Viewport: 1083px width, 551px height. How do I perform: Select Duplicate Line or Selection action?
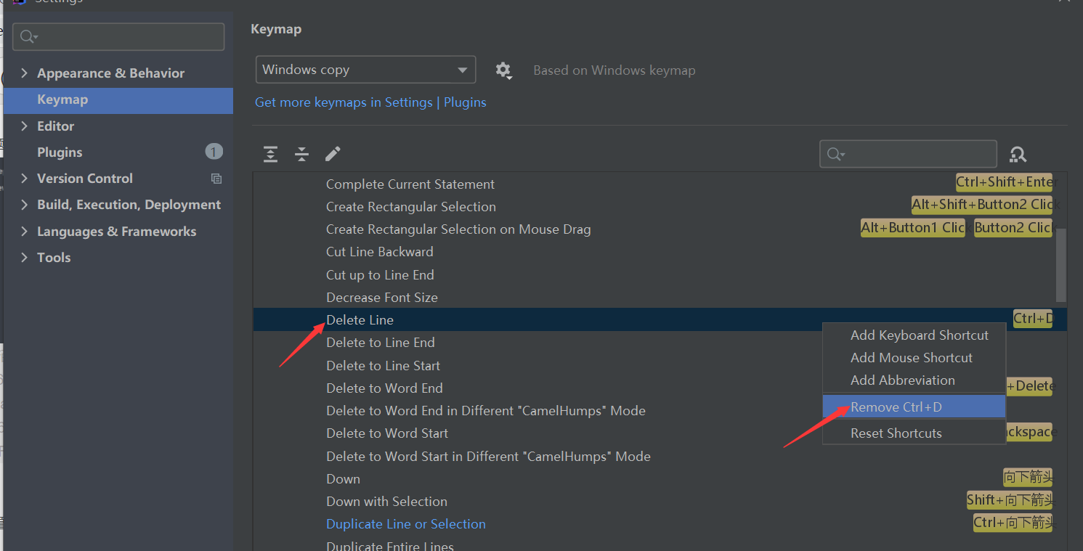click(x=406, y=524)
